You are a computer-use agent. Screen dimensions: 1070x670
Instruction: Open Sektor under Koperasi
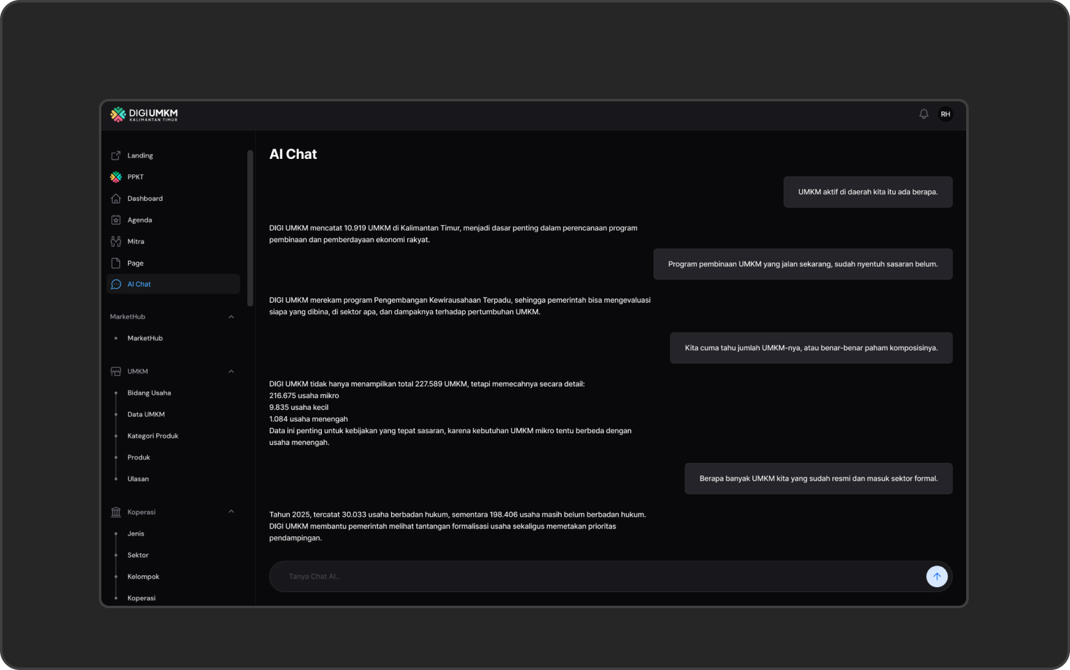click(138, 555)
